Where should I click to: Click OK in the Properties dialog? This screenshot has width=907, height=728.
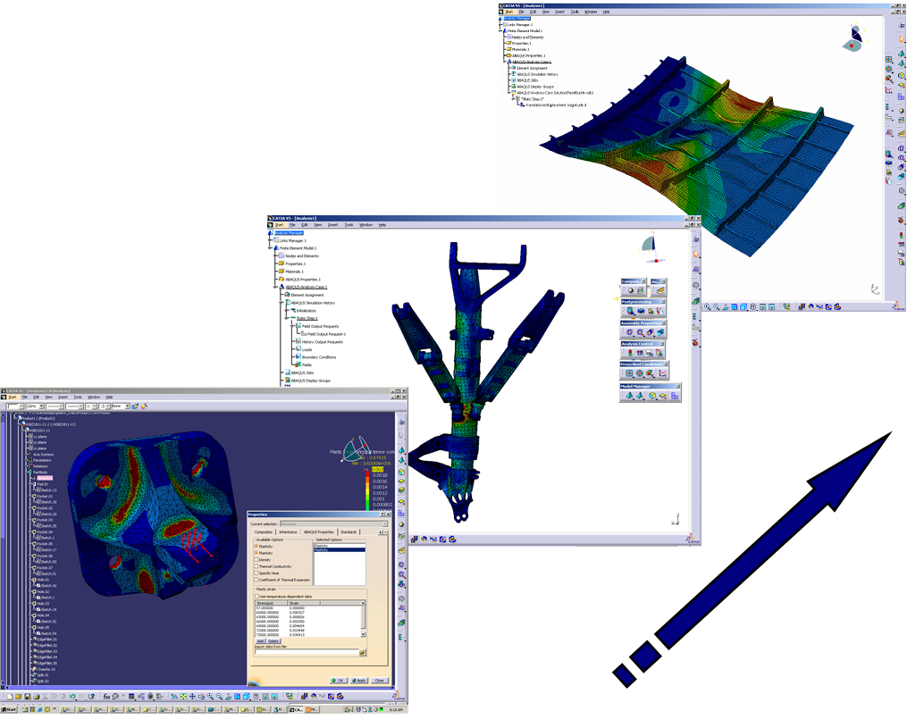click(339, 680)
